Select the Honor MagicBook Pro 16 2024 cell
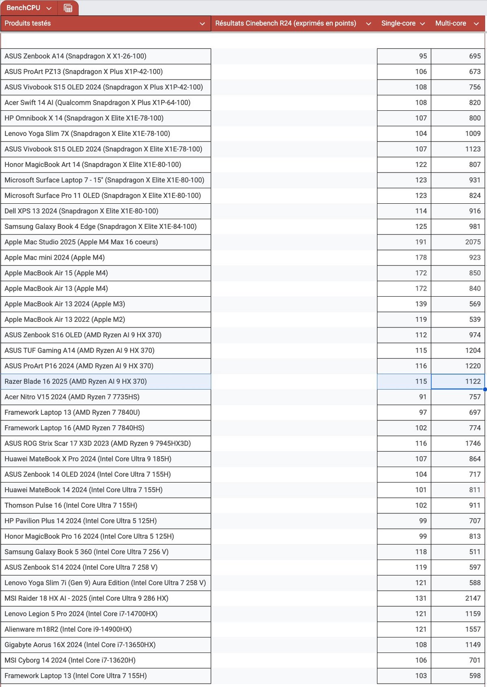 pyautogui.click(x=106, y=536)
